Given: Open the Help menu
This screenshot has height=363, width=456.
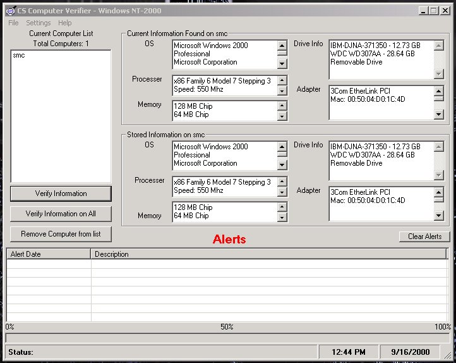Looking at the screenshot, I should pyautogui.click(x=65, y=23).
